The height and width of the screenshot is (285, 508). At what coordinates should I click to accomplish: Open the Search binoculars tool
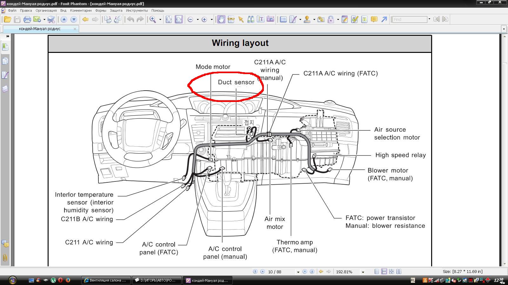[x=251, y=19]
